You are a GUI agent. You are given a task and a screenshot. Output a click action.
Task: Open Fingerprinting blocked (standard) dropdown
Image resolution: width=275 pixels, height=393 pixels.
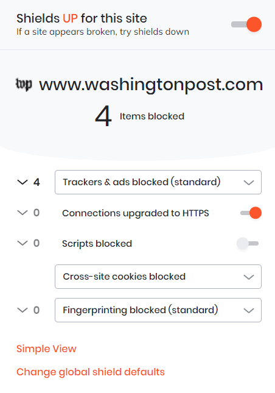pos(158,310)
